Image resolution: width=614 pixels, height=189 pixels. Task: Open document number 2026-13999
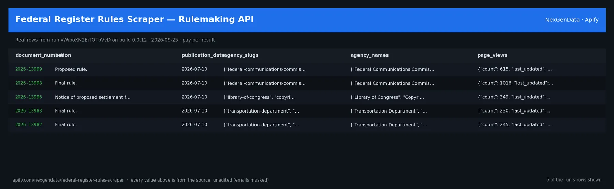29,69
